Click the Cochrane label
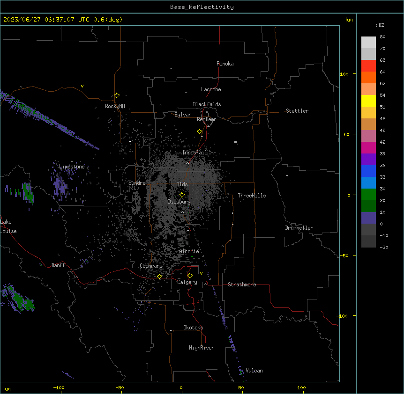Screen dimensions: 404x394 [x=151, y=266]
